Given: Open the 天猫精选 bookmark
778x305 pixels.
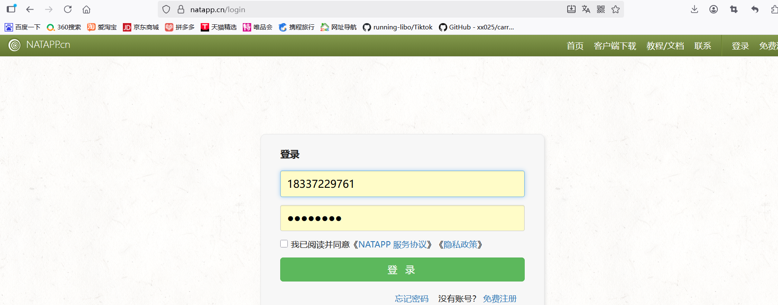Looking at the screenshot, I should [219, 27].
